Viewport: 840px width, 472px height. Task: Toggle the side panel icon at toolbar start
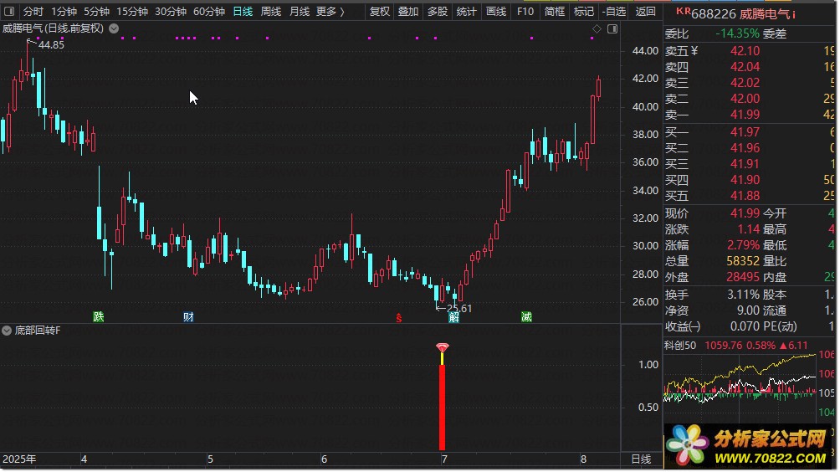9,11
